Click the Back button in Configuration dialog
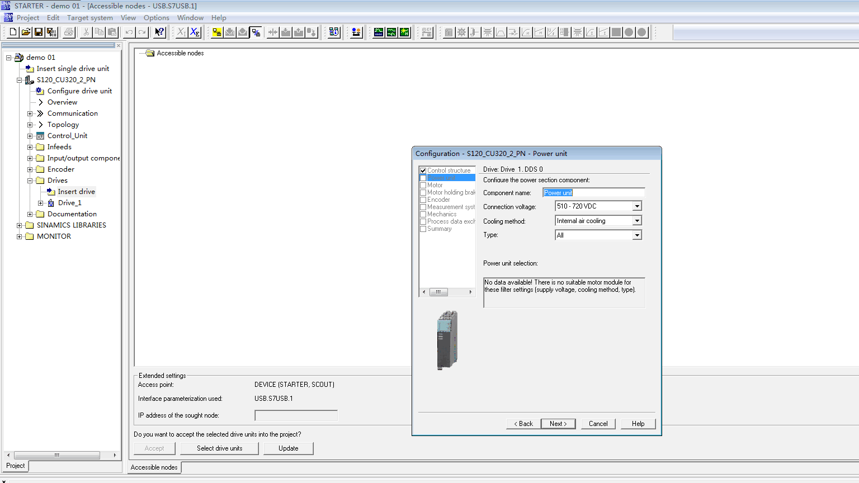The height and width of the screenshot is (483, 859). pos(523,424)
